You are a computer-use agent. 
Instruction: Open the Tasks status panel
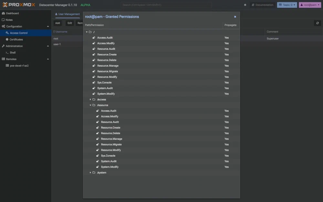[x=287, y=5]
